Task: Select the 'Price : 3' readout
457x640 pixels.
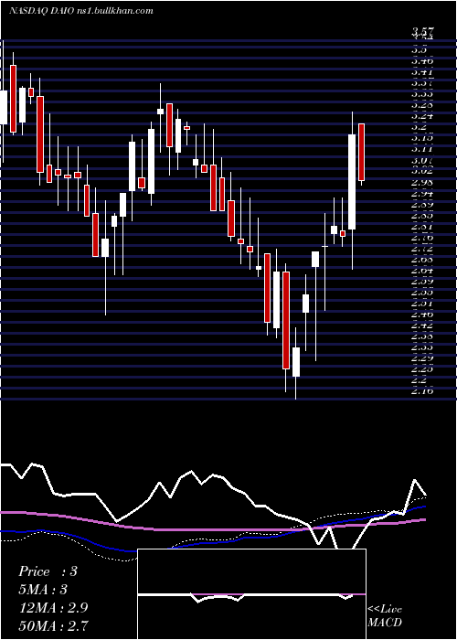Action: click(48, 571)
